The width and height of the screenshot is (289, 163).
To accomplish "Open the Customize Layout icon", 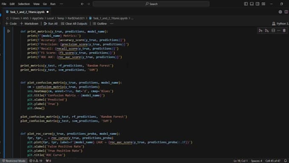I will [263, 4].
